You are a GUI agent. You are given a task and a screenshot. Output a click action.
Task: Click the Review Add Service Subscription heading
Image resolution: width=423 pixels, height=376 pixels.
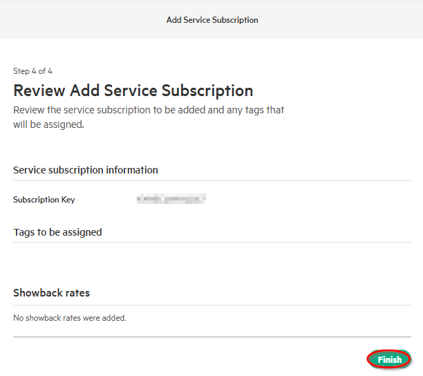click(133, 91)
